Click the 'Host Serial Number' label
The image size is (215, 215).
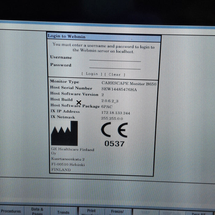point(71,88)
